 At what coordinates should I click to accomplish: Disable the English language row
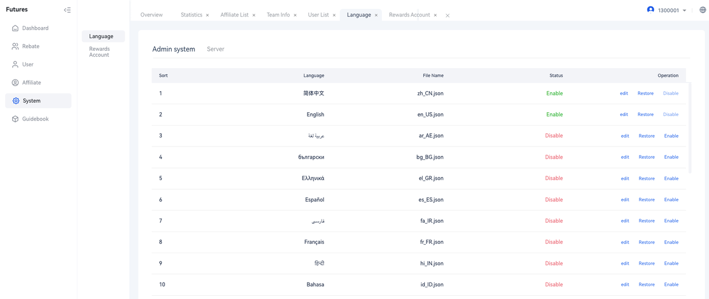tap(671, 114)
